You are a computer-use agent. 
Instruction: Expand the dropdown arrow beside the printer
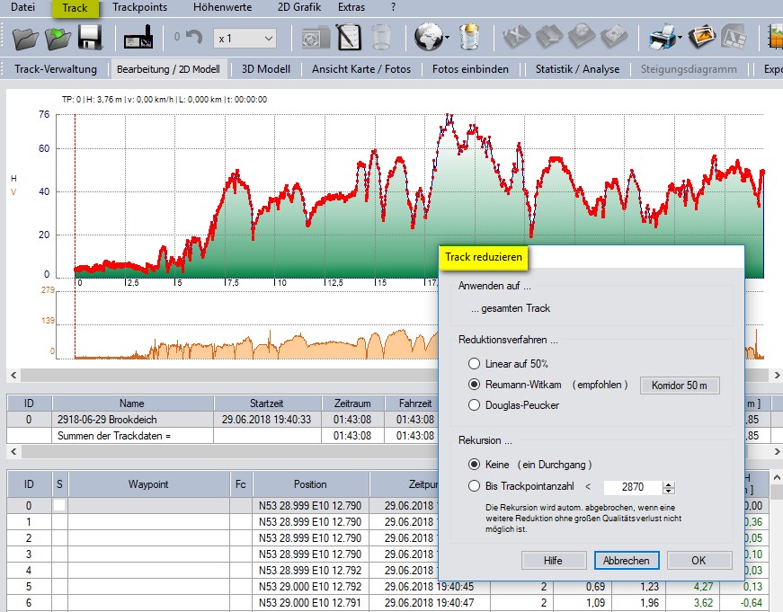681,39
